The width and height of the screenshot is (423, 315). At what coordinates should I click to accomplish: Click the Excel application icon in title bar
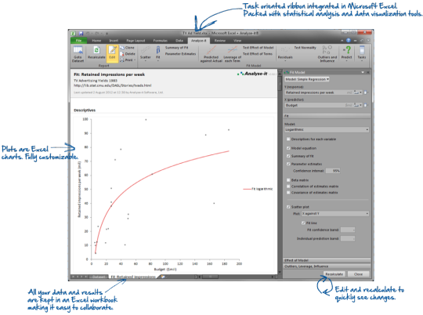coord(73,34)
